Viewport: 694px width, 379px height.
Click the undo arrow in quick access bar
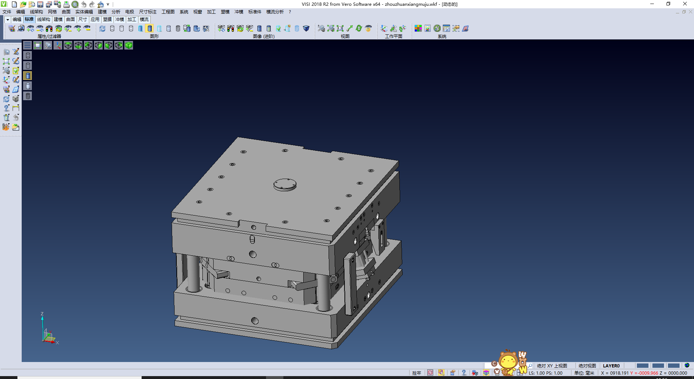pyautogui.click(x=83, y=4)
